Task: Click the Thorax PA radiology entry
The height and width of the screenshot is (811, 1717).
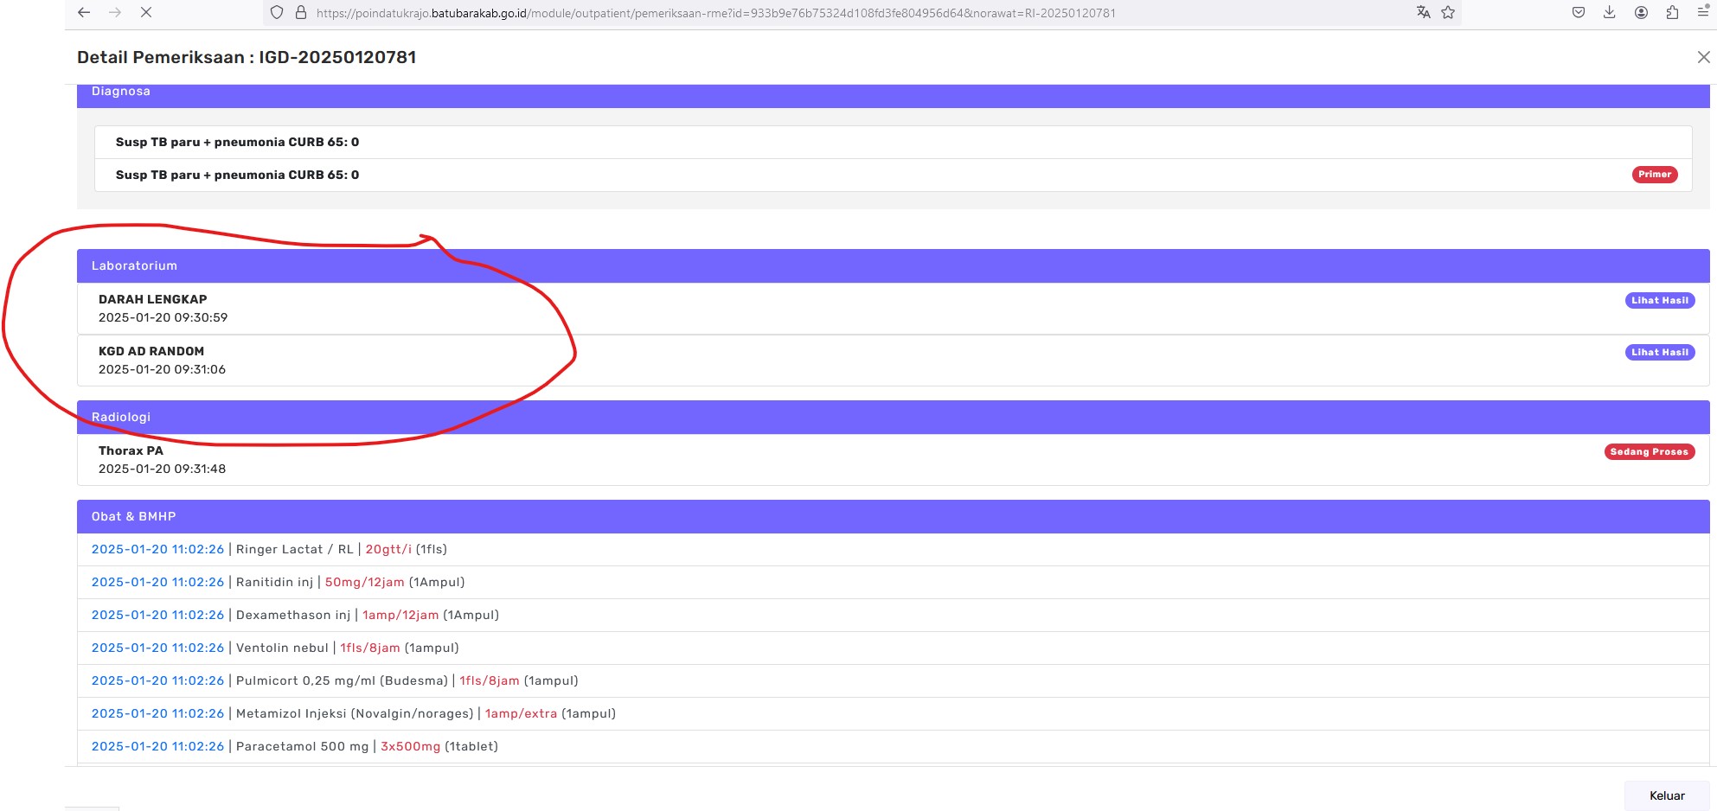Action: [x=893, y=460]
